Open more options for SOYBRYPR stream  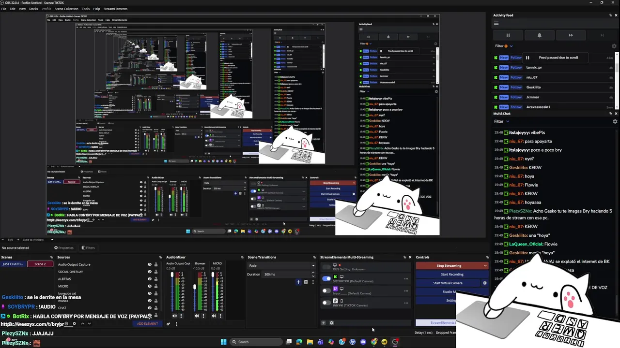tap(406, 279)
